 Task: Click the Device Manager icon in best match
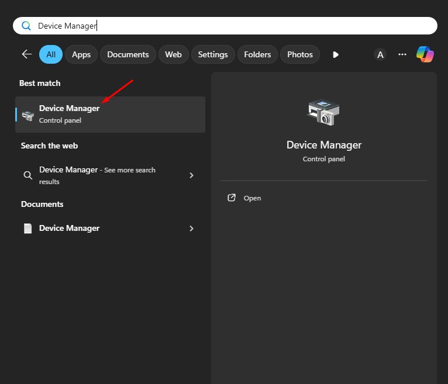(27, 115)
